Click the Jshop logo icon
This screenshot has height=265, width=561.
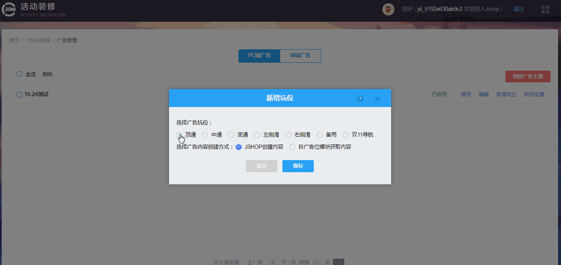point(9,10)
